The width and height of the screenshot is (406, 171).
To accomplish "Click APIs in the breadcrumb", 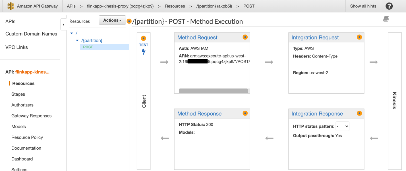I will click(x=71, y=6).
